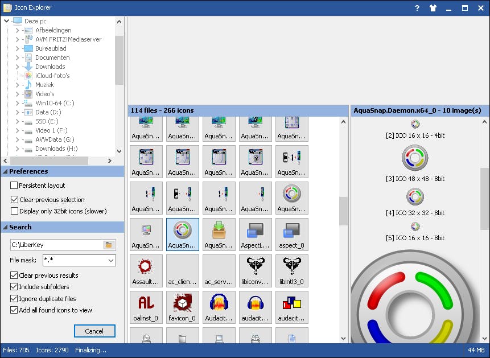Click the gift icon in the title bar
Screen dimensions: 490x358
tap(432, 8)
